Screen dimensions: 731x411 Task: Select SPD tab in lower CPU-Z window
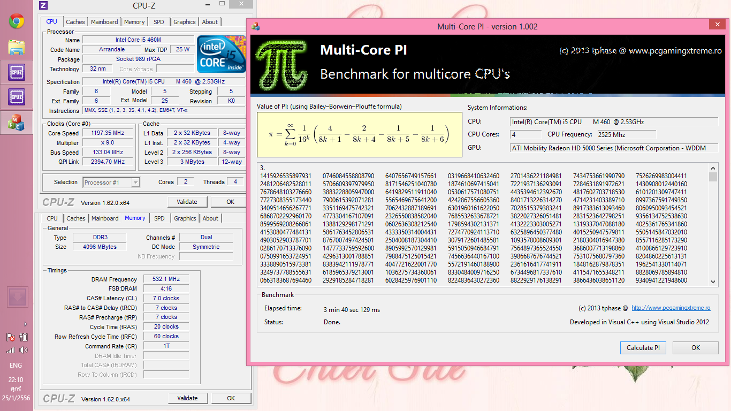[x=159, y=218]
